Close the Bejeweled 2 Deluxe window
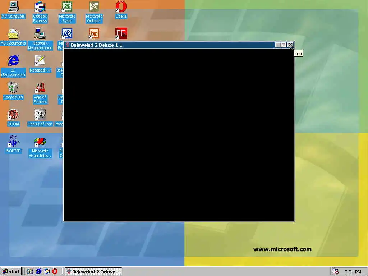This screenshot has height=276, width=368. tap(290, 45)
